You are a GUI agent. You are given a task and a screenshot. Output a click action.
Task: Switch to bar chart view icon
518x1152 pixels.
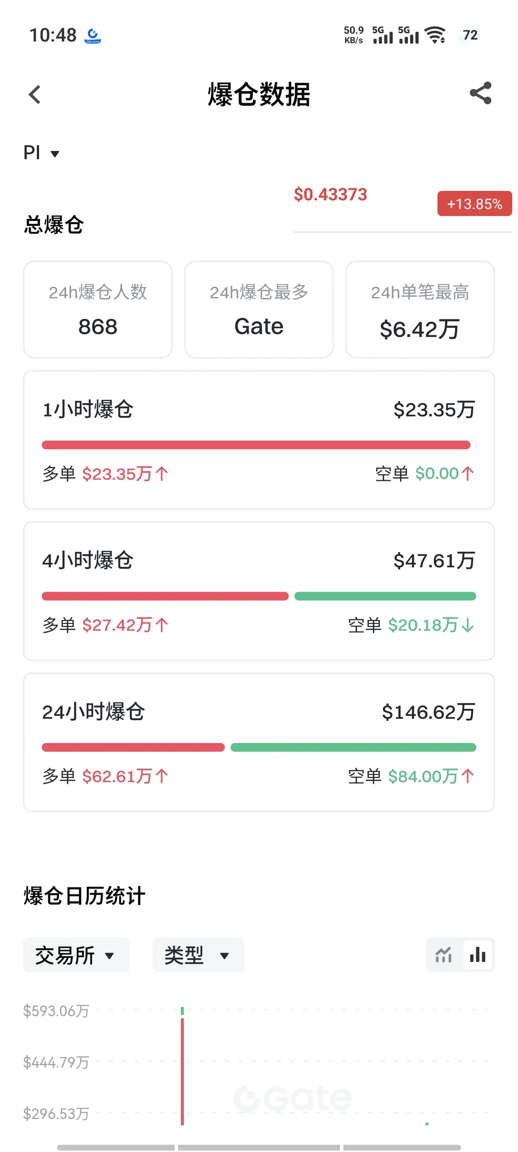pos(478,955)
